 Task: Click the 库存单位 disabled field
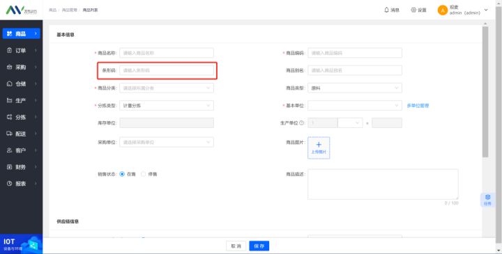point(167,122)
